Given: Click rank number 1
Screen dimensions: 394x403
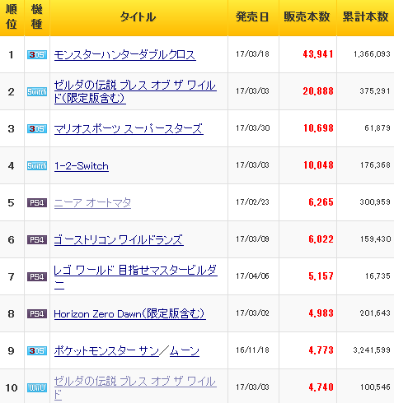Looking at the screenshot, I should pos(11,55).
